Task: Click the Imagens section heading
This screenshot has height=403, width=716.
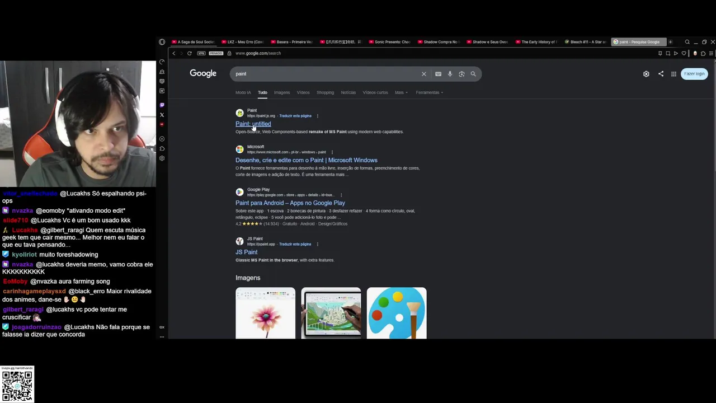Action: 248,278
